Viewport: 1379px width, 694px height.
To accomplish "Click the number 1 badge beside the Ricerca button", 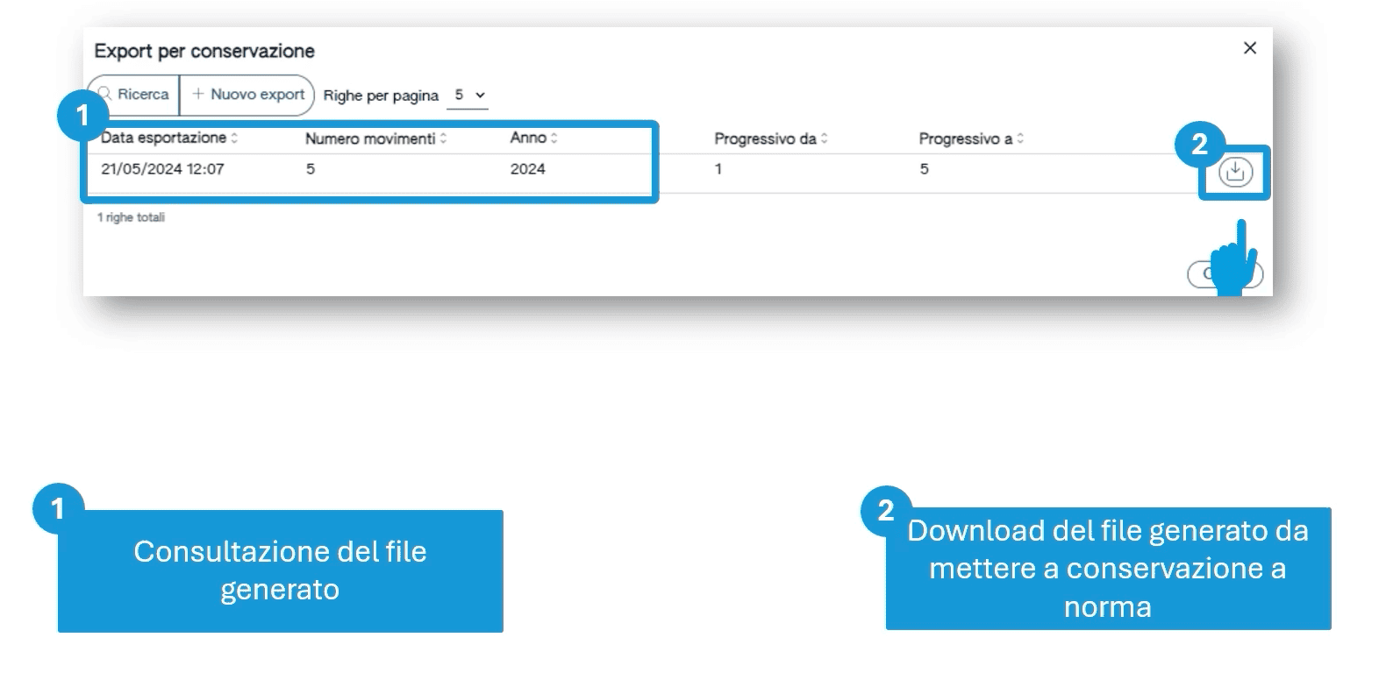I will click(82, 115).
